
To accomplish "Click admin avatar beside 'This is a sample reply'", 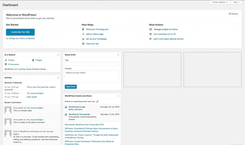I will [x=8, y=110].
